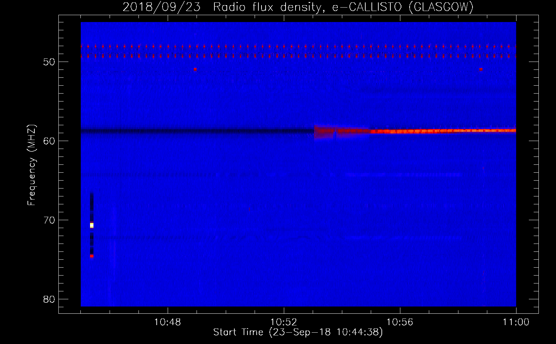This screenshot has height=344, width=556.
Task: Click the 80 frequency tick label
Action: pos(49,299)
